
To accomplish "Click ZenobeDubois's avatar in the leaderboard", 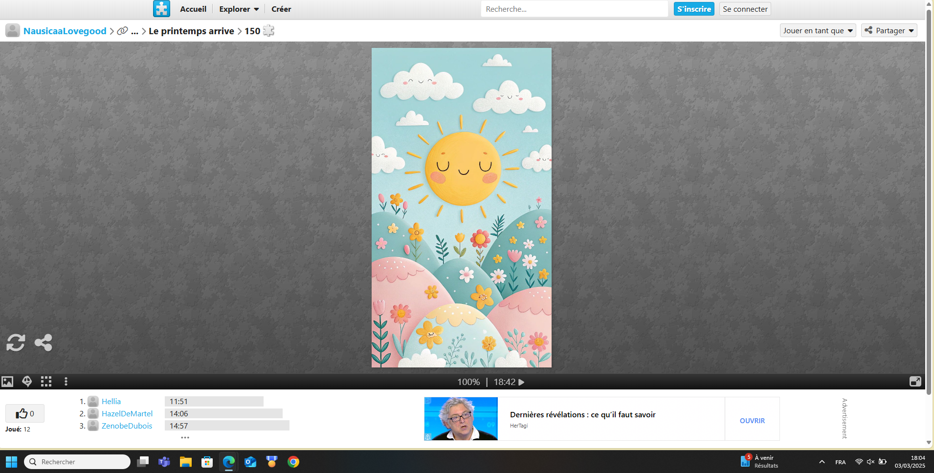I will point(93,426).
